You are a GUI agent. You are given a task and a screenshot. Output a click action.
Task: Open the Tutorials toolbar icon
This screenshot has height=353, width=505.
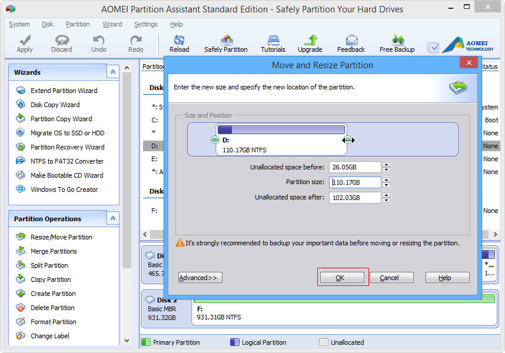[273, 41]
